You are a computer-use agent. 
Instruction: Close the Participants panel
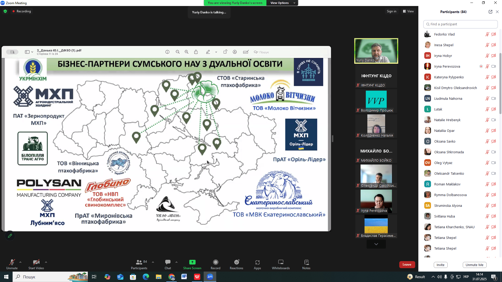[497, 12]
